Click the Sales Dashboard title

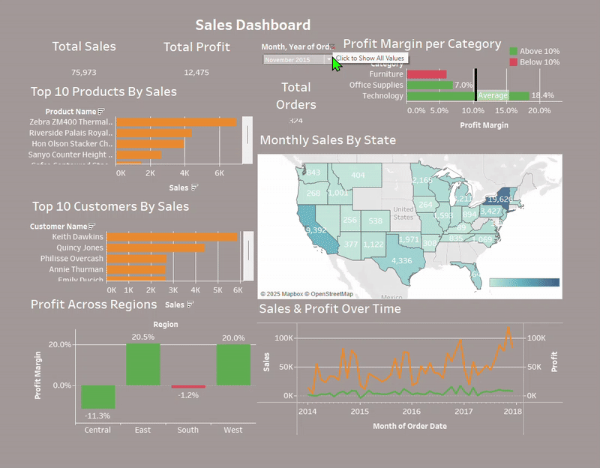(x=253, y=25)
